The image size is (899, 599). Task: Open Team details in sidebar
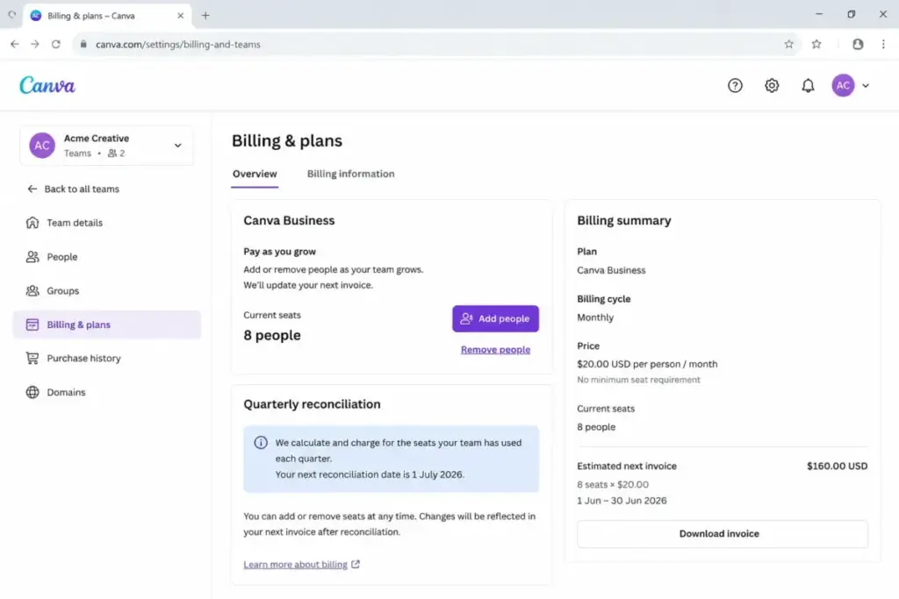tap(106, 223)
